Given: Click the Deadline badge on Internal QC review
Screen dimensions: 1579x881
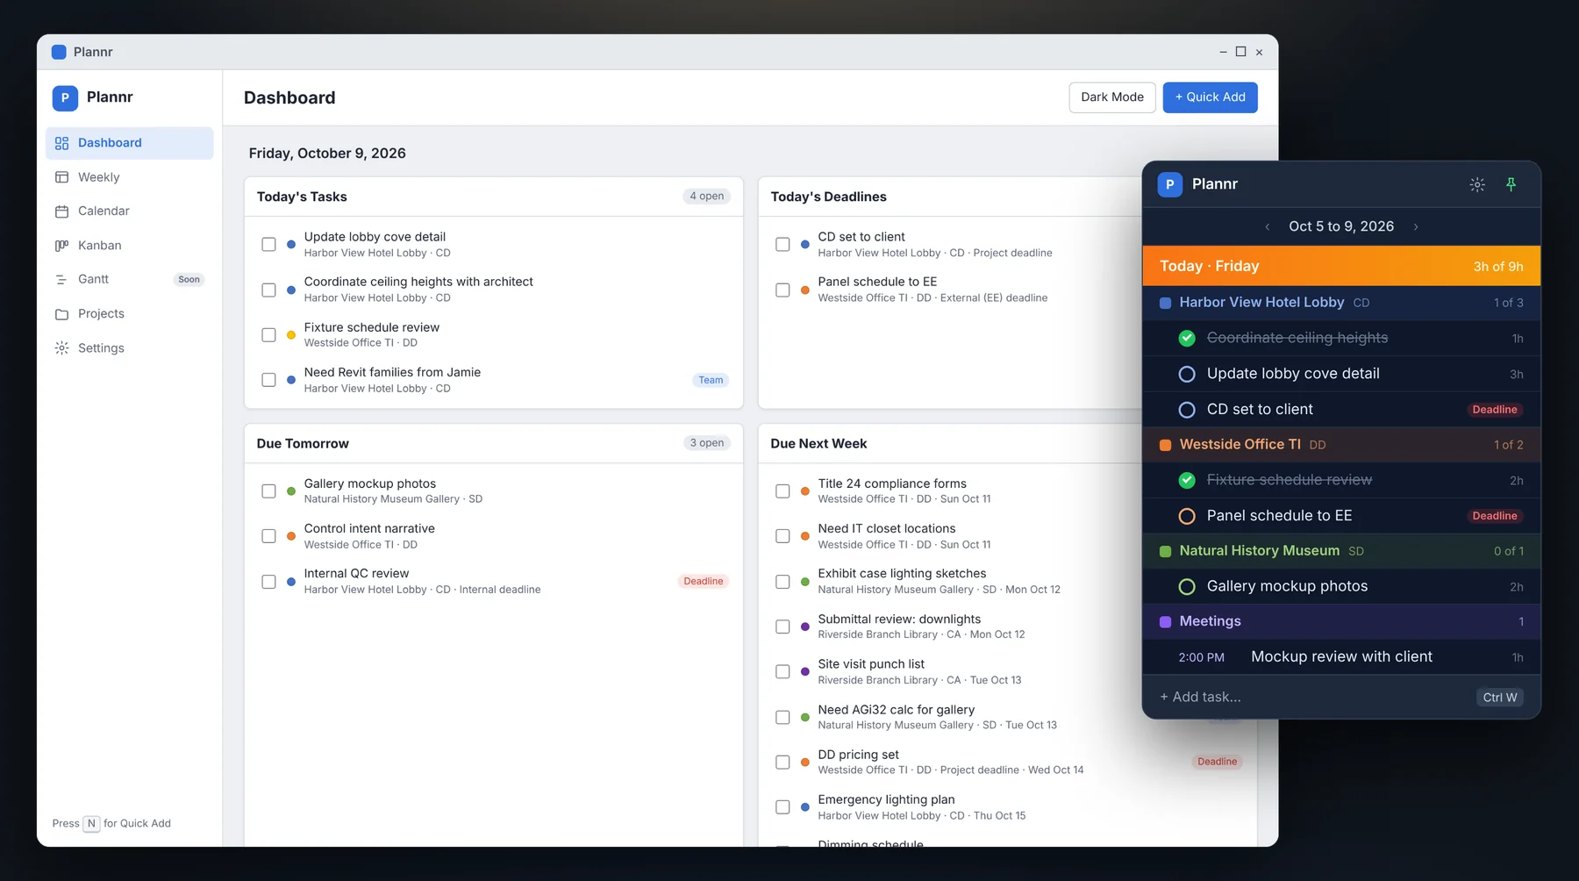Looking at the screenshot, I should coord(704,581).
